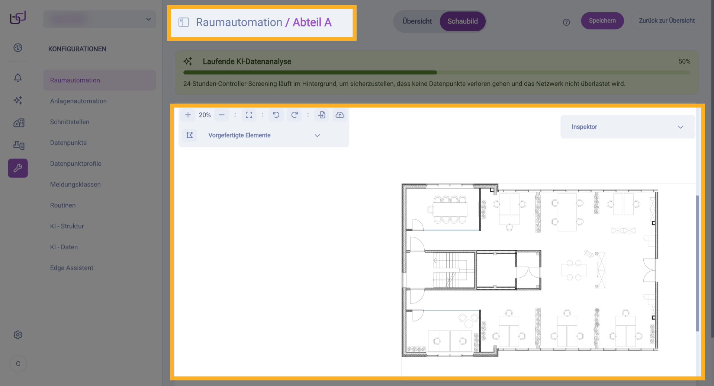Click the Speichern button
Viewport: 714px width, 386px height.
click(x=602, y=21)
